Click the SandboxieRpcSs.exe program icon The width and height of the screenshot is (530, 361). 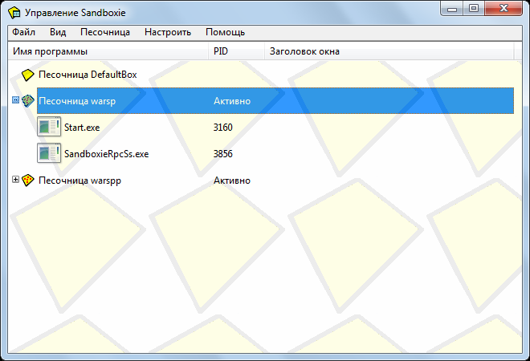pos(49,153)
